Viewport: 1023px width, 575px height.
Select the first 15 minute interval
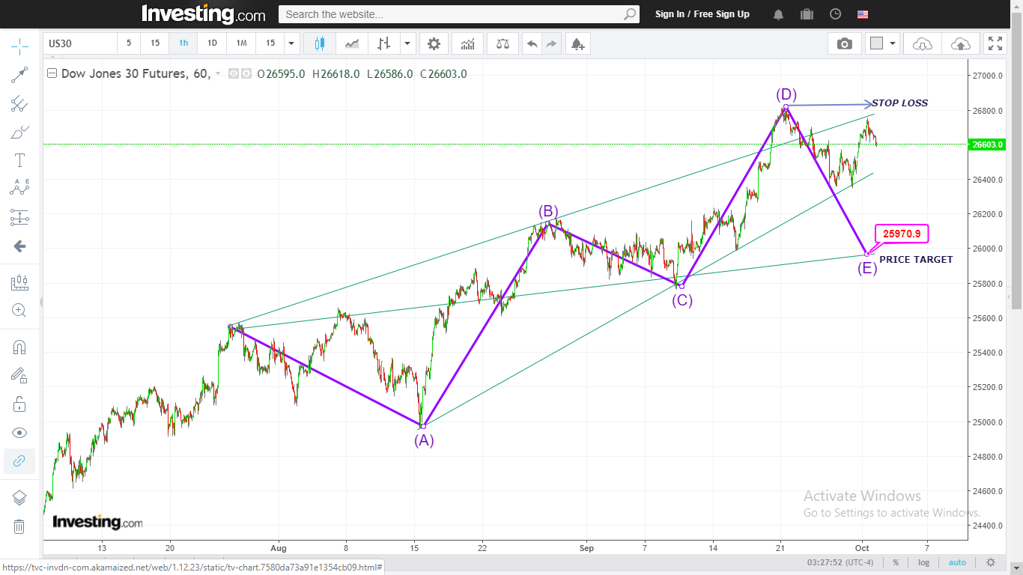pos(155,43)
